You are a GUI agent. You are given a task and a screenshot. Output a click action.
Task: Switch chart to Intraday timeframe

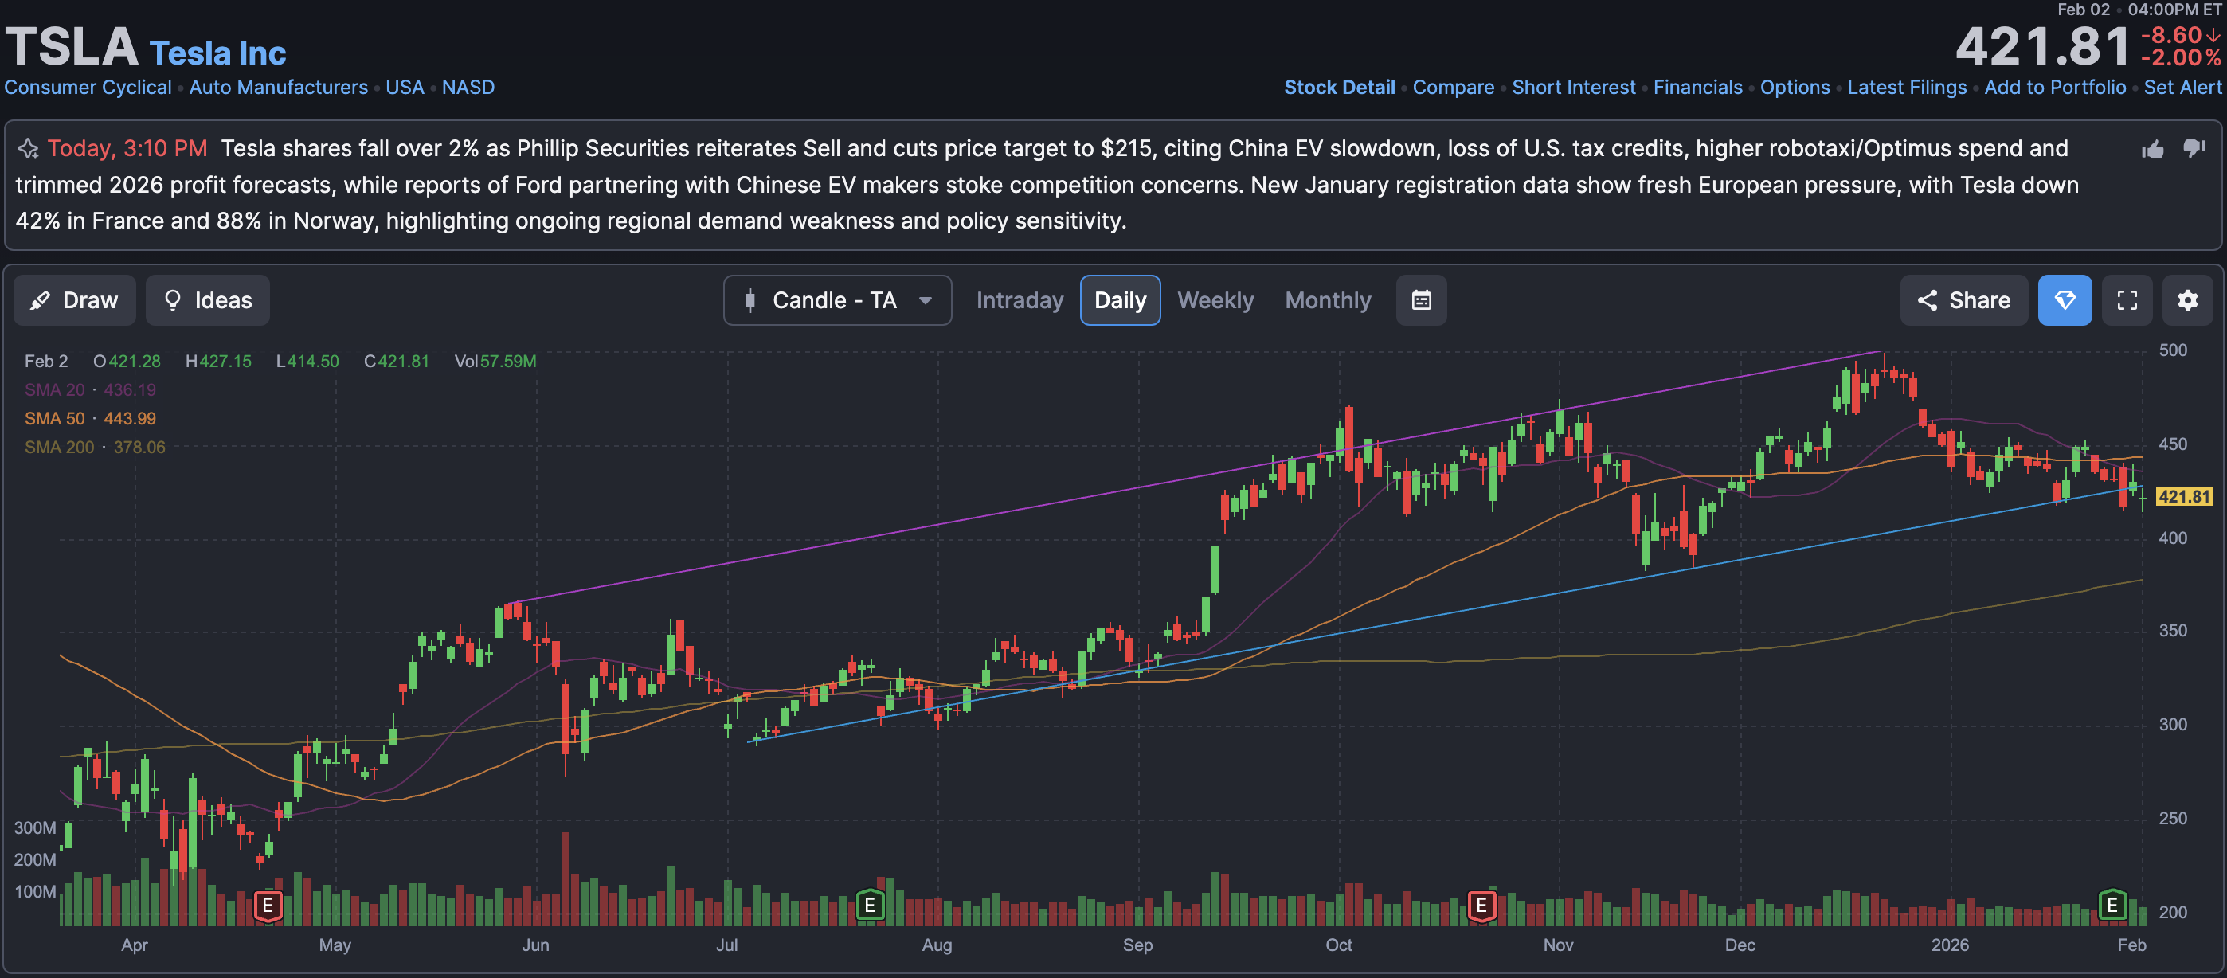tap(1020, 300)
